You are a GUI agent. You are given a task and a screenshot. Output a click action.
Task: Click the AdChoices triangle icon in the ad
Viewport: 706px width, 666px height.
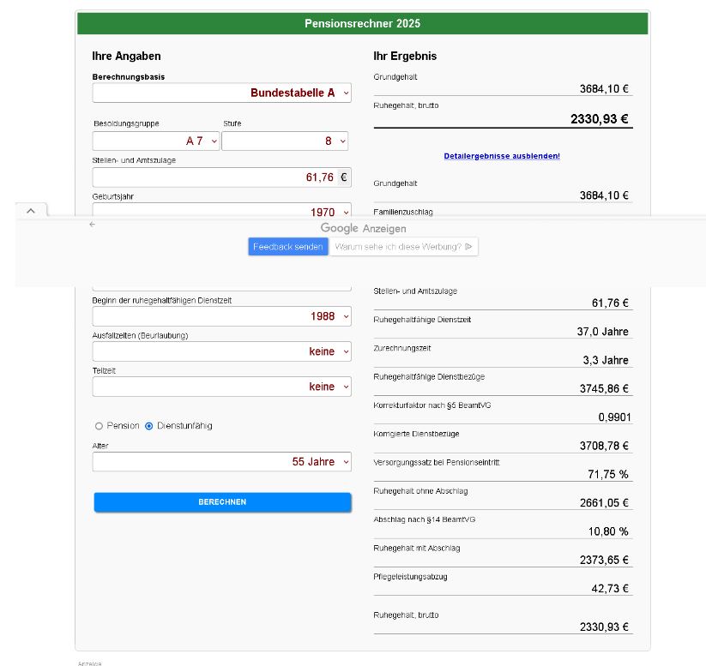tap(468, 247)
